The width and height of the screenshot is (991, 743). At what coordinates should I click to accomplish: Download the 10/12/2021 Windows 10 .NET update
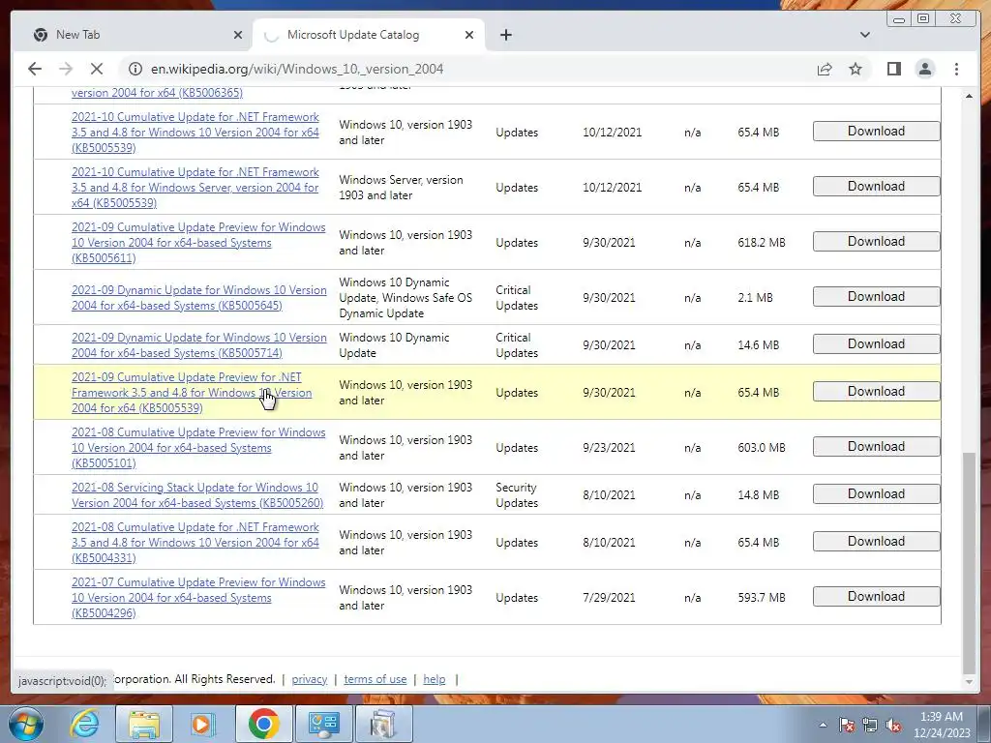[x=876, y=131]
